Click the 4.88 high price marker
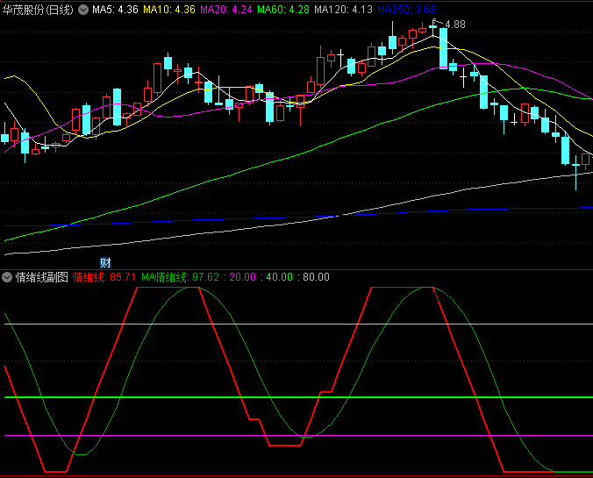 [x=454, y=24]
